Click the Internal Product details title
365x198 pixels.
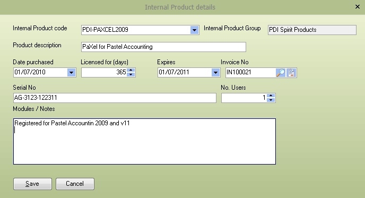(x=180, y=7)
